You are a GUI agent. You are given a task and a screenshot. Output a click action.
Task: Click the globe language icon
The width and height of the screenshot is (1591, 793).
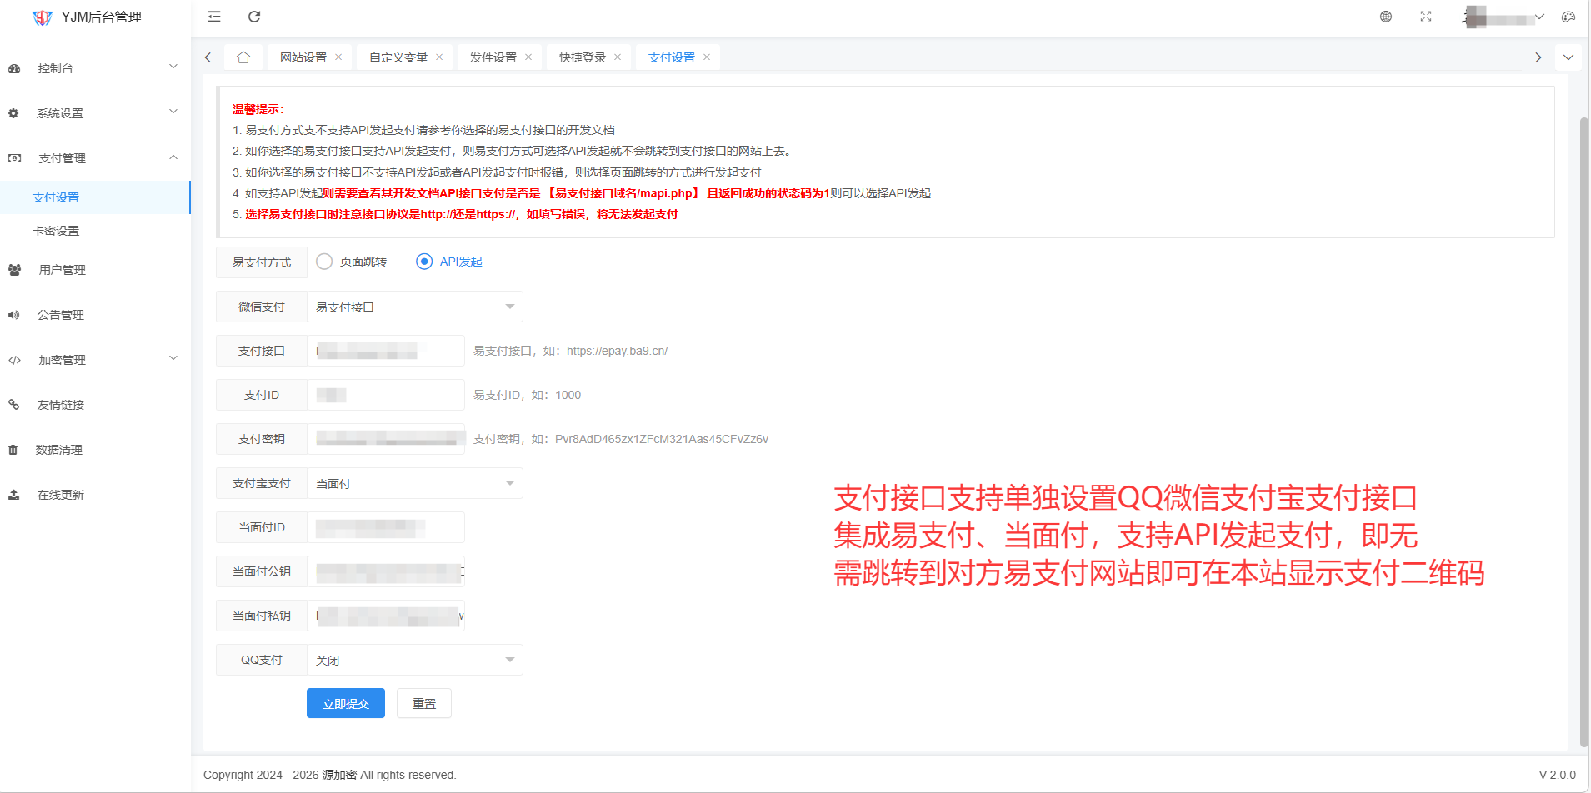(1385, 17)
